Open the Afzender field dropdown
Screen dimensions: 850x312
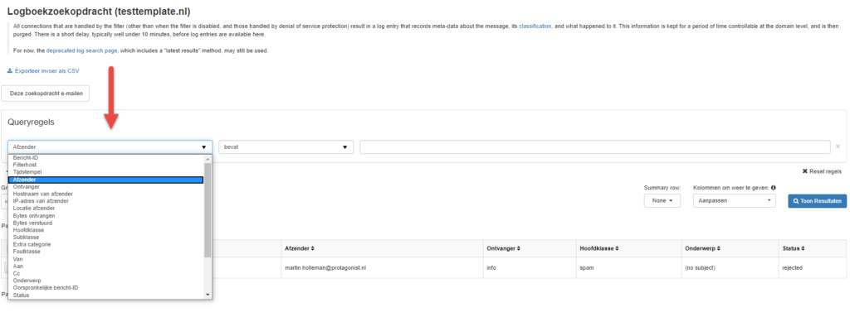pos(110,147)
